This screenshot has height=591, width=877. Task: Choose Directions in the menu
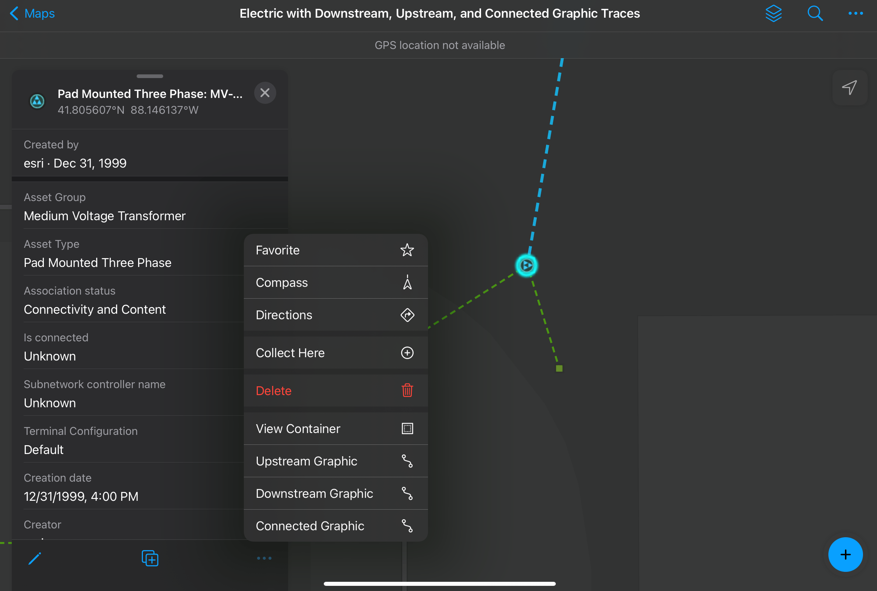tap(335, 315)
